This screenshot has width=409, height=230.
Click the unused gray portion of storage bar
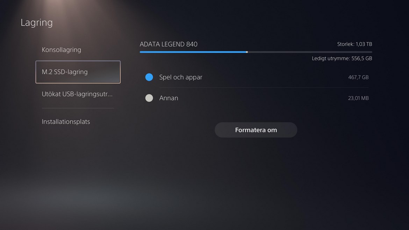click(x=310, y=52)
